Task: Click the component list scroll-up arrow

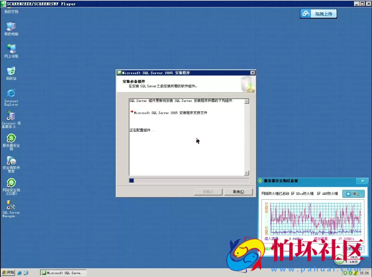Action: [246, 101]
